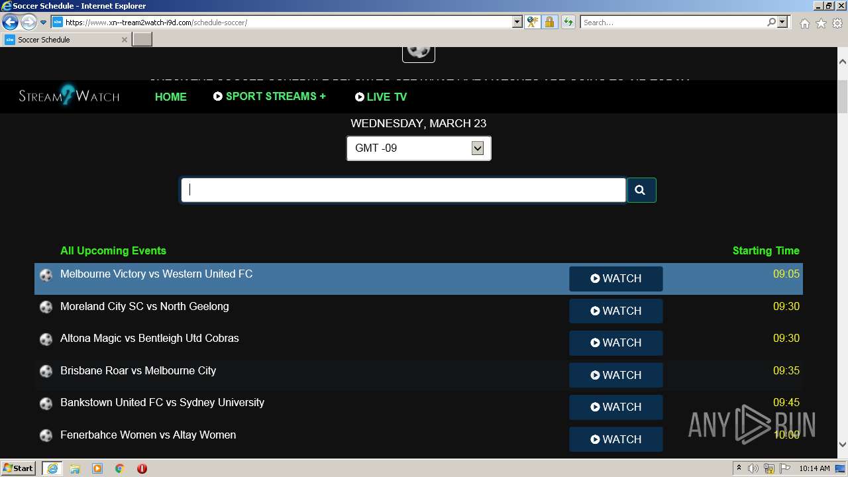Open Fenerbahce Women vs Altay Women link
Image resolution: width=848 pixels, height=477 pixels.
[x=148, y=435]
